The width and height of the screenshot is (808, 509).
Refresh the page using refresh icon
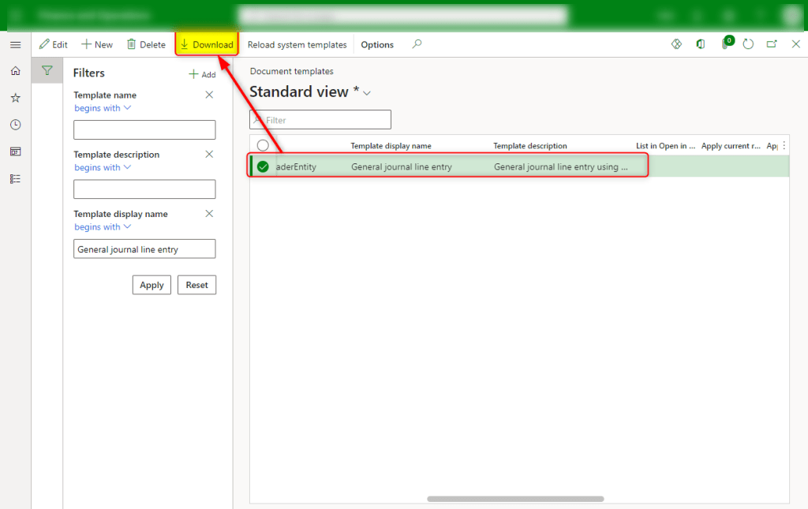click(748, 44)
